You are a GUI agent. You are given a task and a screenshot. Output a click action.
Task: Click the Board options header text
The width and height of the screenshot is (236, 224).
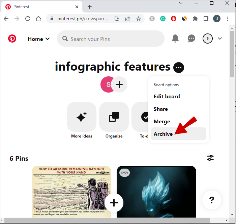click(166, 85)
